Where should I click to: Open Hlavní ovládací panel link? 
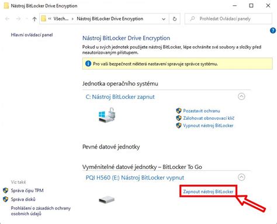[x=32, y=35]
